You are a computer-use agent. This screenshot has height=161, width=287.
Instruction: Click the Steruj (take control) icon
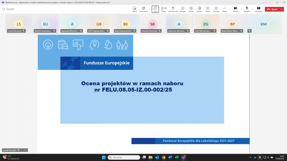click(134, 9)
